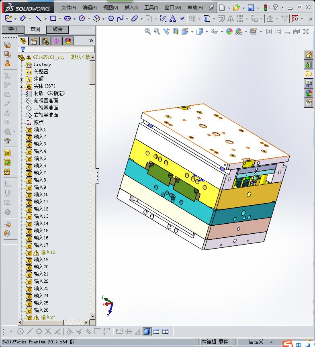
Task: Toggle the grid display icon in bottom toolbar
Action: (x=129, y=331)
